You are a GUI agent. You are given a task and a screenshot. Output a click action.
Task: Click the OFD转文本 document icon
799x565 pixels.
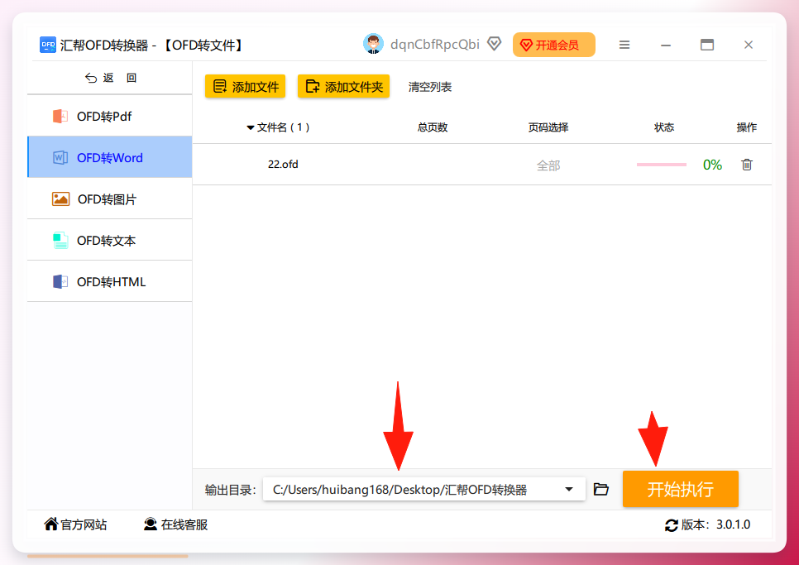pyautogui.click(x=60, y=241)
